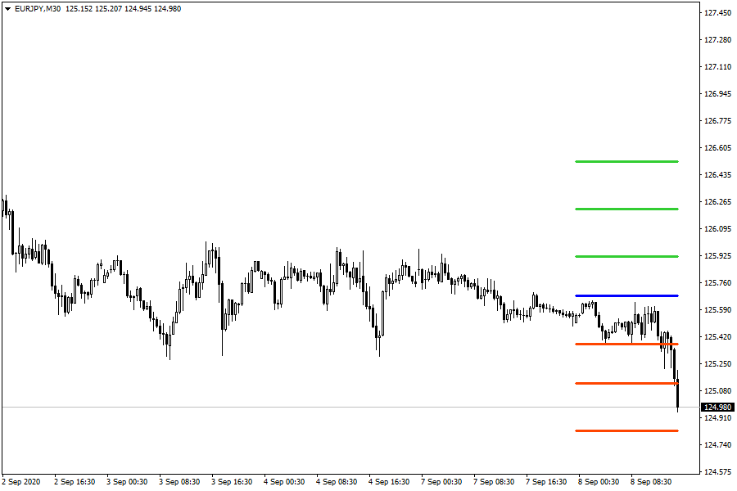Select the blue pivot line
This screenshot has height=491, width=737.
pyautogui.click(x=626, y=295)
